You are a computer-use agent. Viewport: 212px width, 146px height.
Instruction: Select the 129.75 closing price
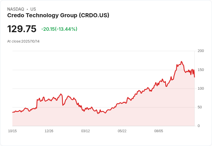coord(22,29)
